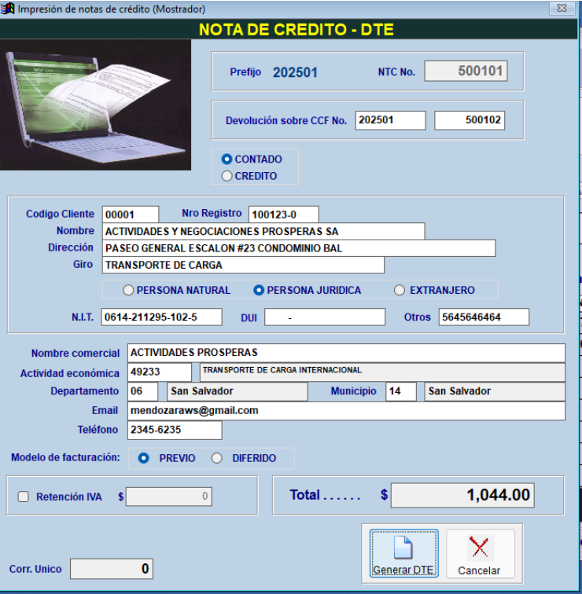Click TRANSPORTE DE CARGA INTERNACIONAL description
The image size is (582, 594).
[x=382, y=372]
